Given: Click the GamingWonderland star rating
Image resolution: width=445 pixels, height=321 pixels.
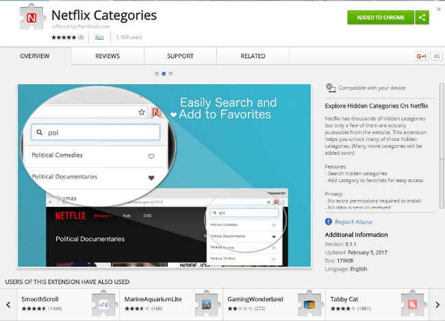Looking at the screenshot, I should click(x=240, y=309).
